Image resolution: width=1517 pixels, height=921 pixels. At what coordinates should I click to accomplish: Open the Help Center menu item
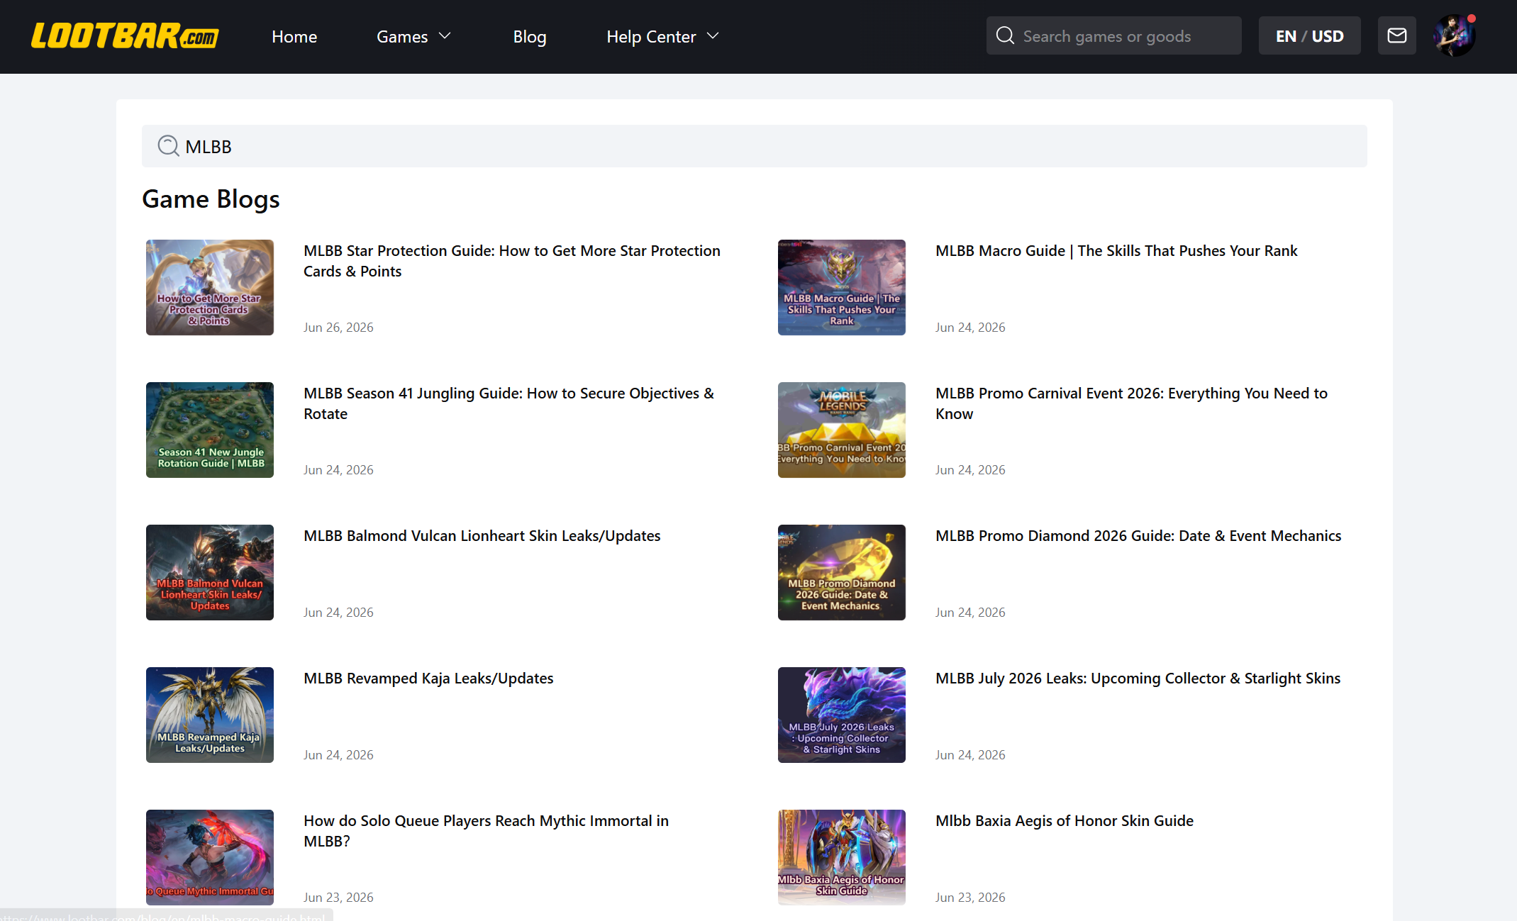pyautogui.click(x=650, y=36)
